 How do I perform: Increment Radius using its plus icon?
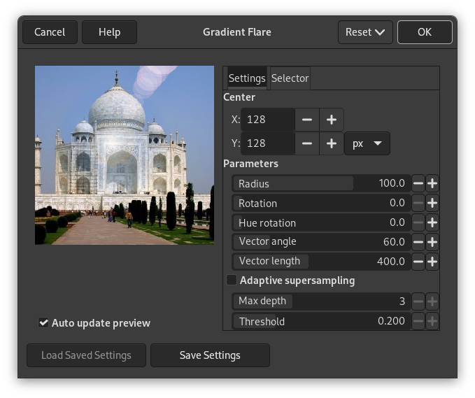point(432,184)
